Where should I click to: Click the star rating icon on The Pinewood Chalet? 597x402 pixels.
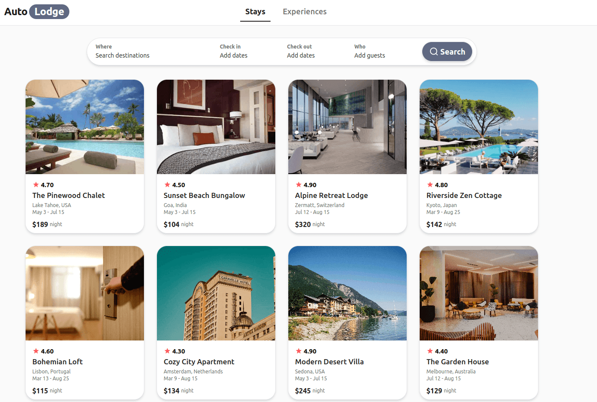tap(36, 185)
